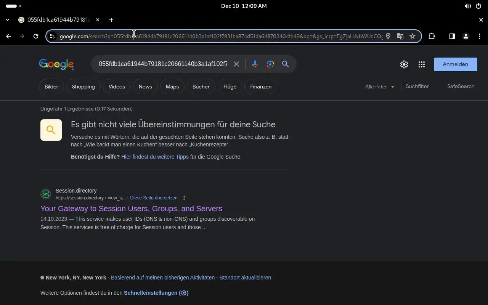This screenshot has height=305, width=488.
Task: Switch to the Flüge filter
Action: coord(230,87)
